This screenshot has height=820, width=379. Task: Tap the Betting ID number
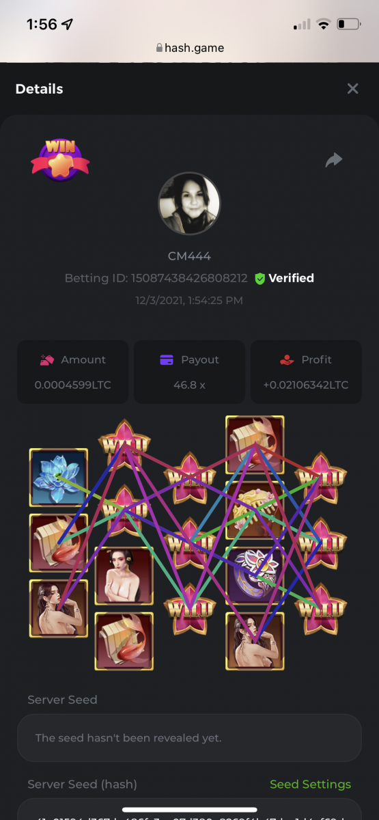(189, 278)
